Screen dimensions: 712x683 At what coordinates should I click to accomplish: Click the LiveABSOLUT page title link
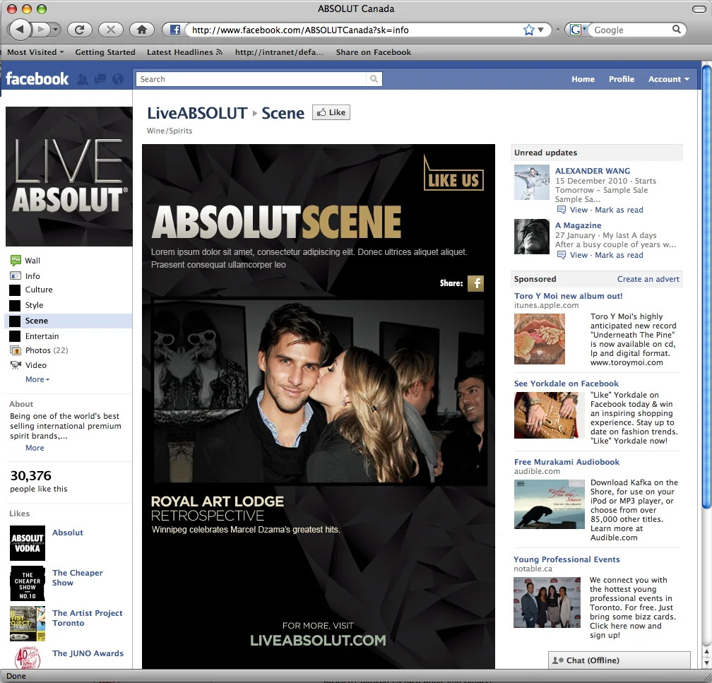(197, 113)
